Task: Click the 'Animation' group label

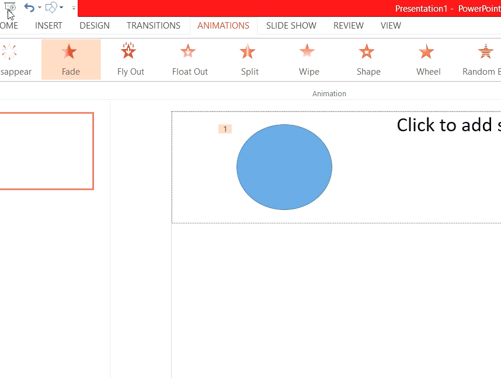Action: click(x=329, y=93)
